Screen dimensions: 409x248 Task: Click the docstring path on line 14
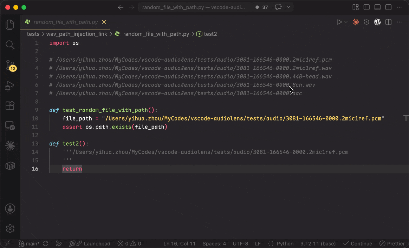coord(210,152)
